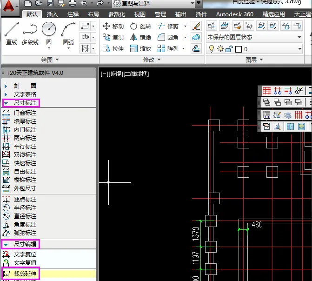Click the Explode icon in Modify panel
Screen dimensions: 312x281
click(x=196, y=37)
